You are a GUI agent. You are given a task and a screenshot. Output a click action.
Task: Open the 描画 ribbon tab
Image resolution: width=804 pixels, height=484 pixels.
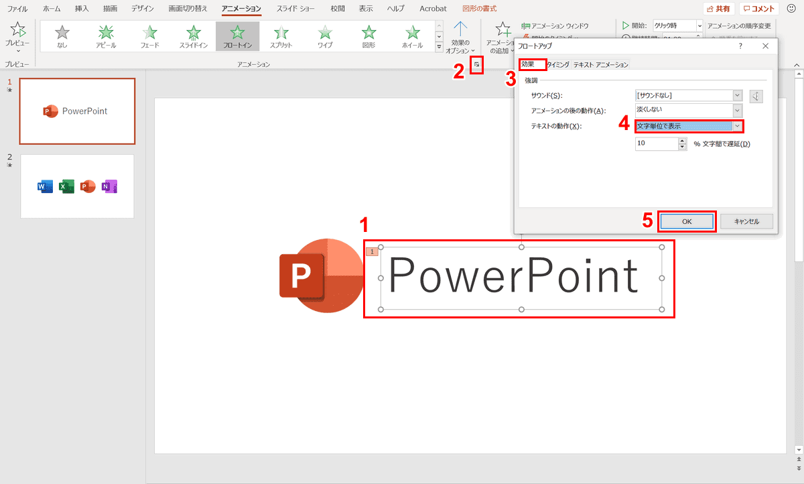(110, 9)
